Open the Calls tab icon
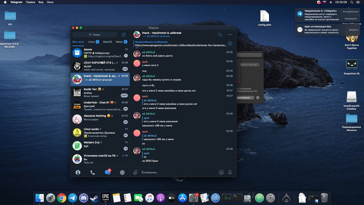 click(x=93, y=172)
